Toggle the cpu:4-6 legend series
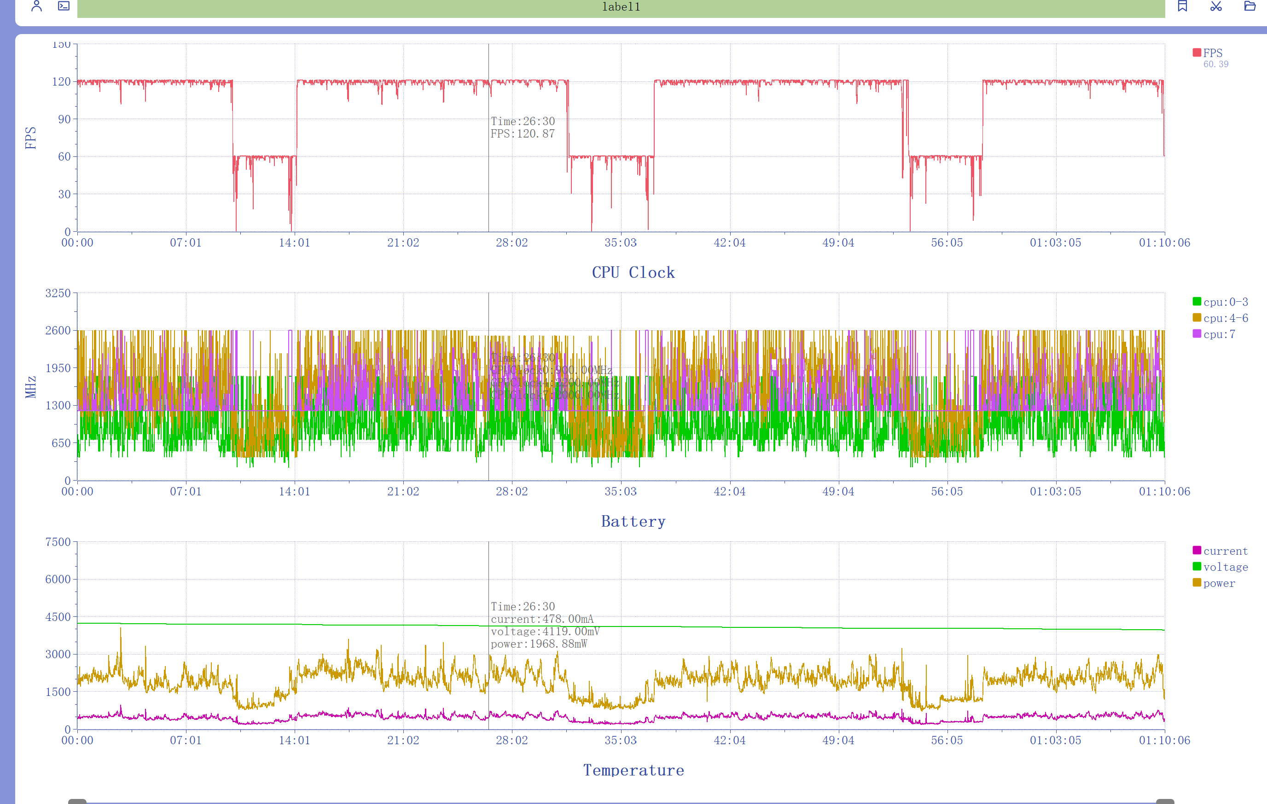This screenshot has width=1267, height=804. pos(1220,318)
